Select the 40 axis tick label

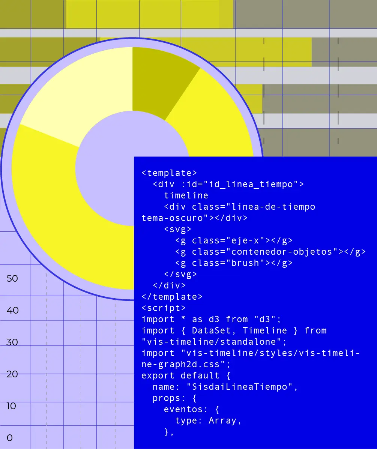(12, 311)
